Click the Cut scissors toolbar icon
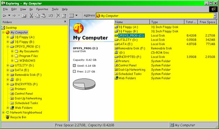Screen dimensions: 219x129 point(31,15)
